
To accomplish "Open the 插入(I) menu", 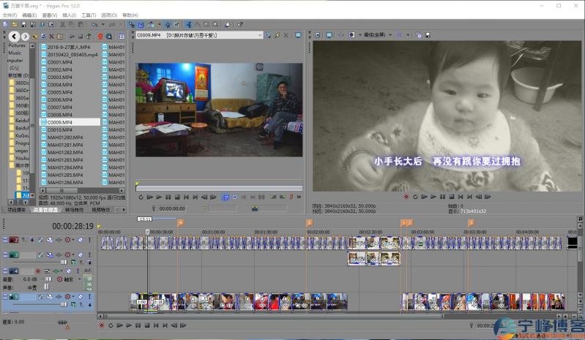I will [70, 15].
